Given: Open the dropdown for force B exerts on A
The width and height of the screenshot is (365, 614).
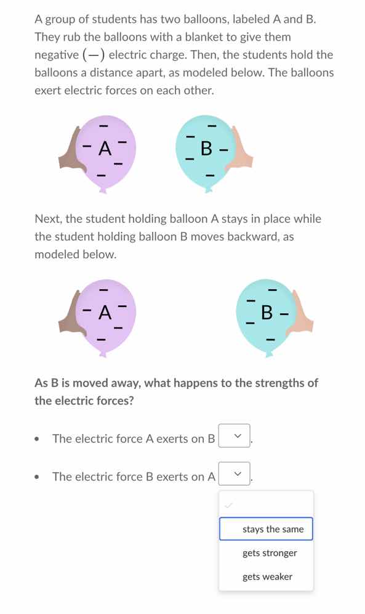Looking at the screenshot, I should point(235,473).
